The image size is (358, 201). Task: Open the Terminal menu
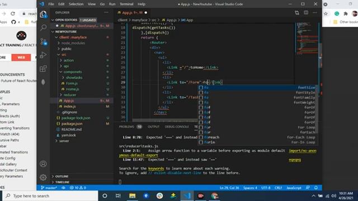[x=126, y=4]
